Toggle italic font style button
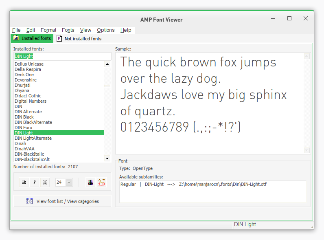The image size is (324, 240). [34, 182]
